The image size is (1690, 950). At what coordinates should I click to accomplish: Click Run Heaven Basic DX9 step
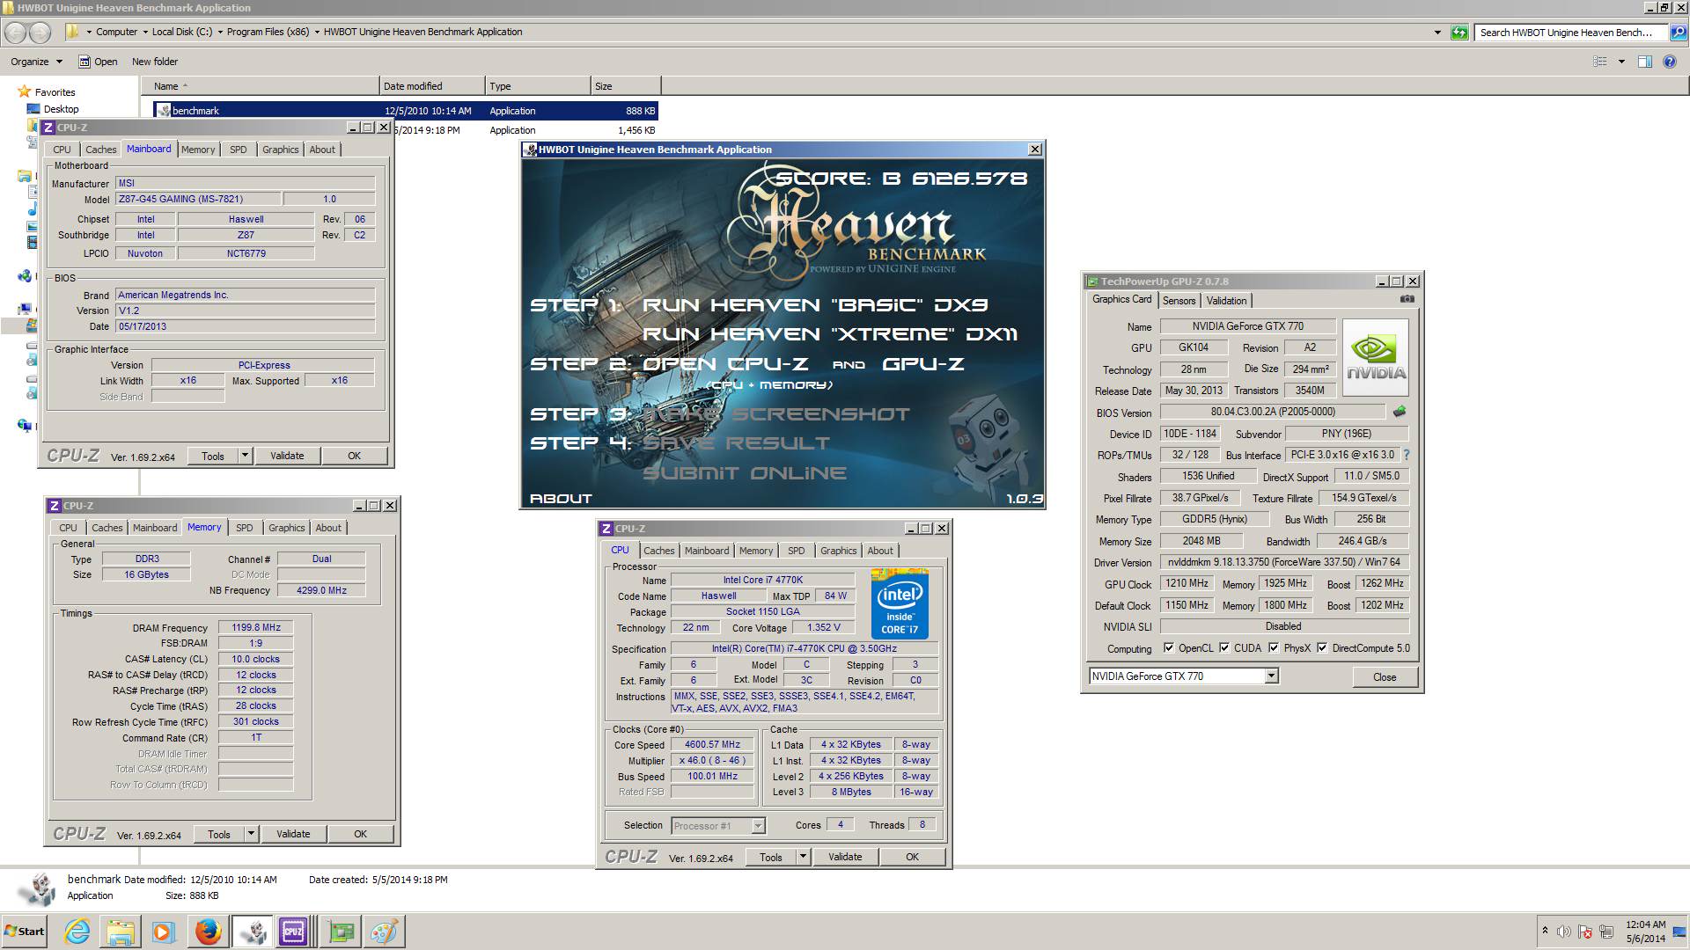pos(815,305)
